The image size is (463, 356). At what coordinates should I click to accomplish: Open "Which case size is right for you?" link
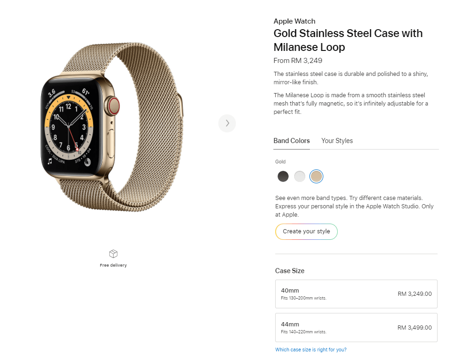[x=311, y=350]
